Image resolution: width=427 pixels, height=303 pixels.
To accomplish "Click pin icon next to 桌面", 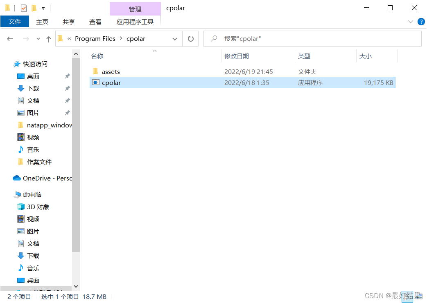I will click(67, 76).
